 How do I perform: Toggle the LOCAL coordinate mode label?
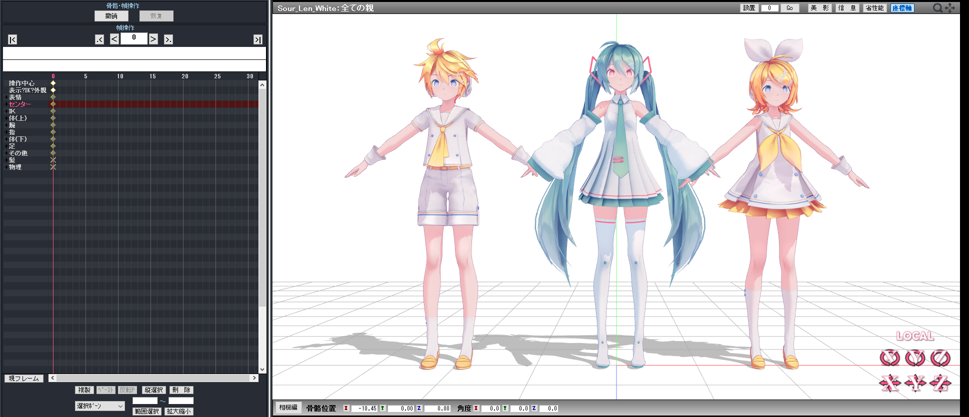915,336
